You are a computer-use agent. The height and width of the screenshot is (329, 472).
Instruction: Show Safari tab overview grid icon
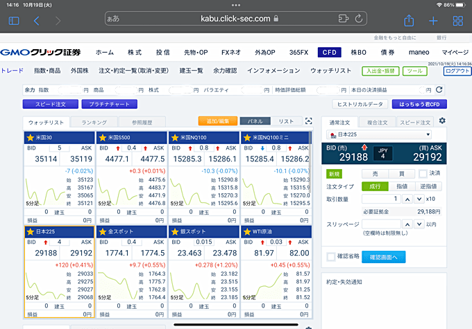[x=458, y=21]
